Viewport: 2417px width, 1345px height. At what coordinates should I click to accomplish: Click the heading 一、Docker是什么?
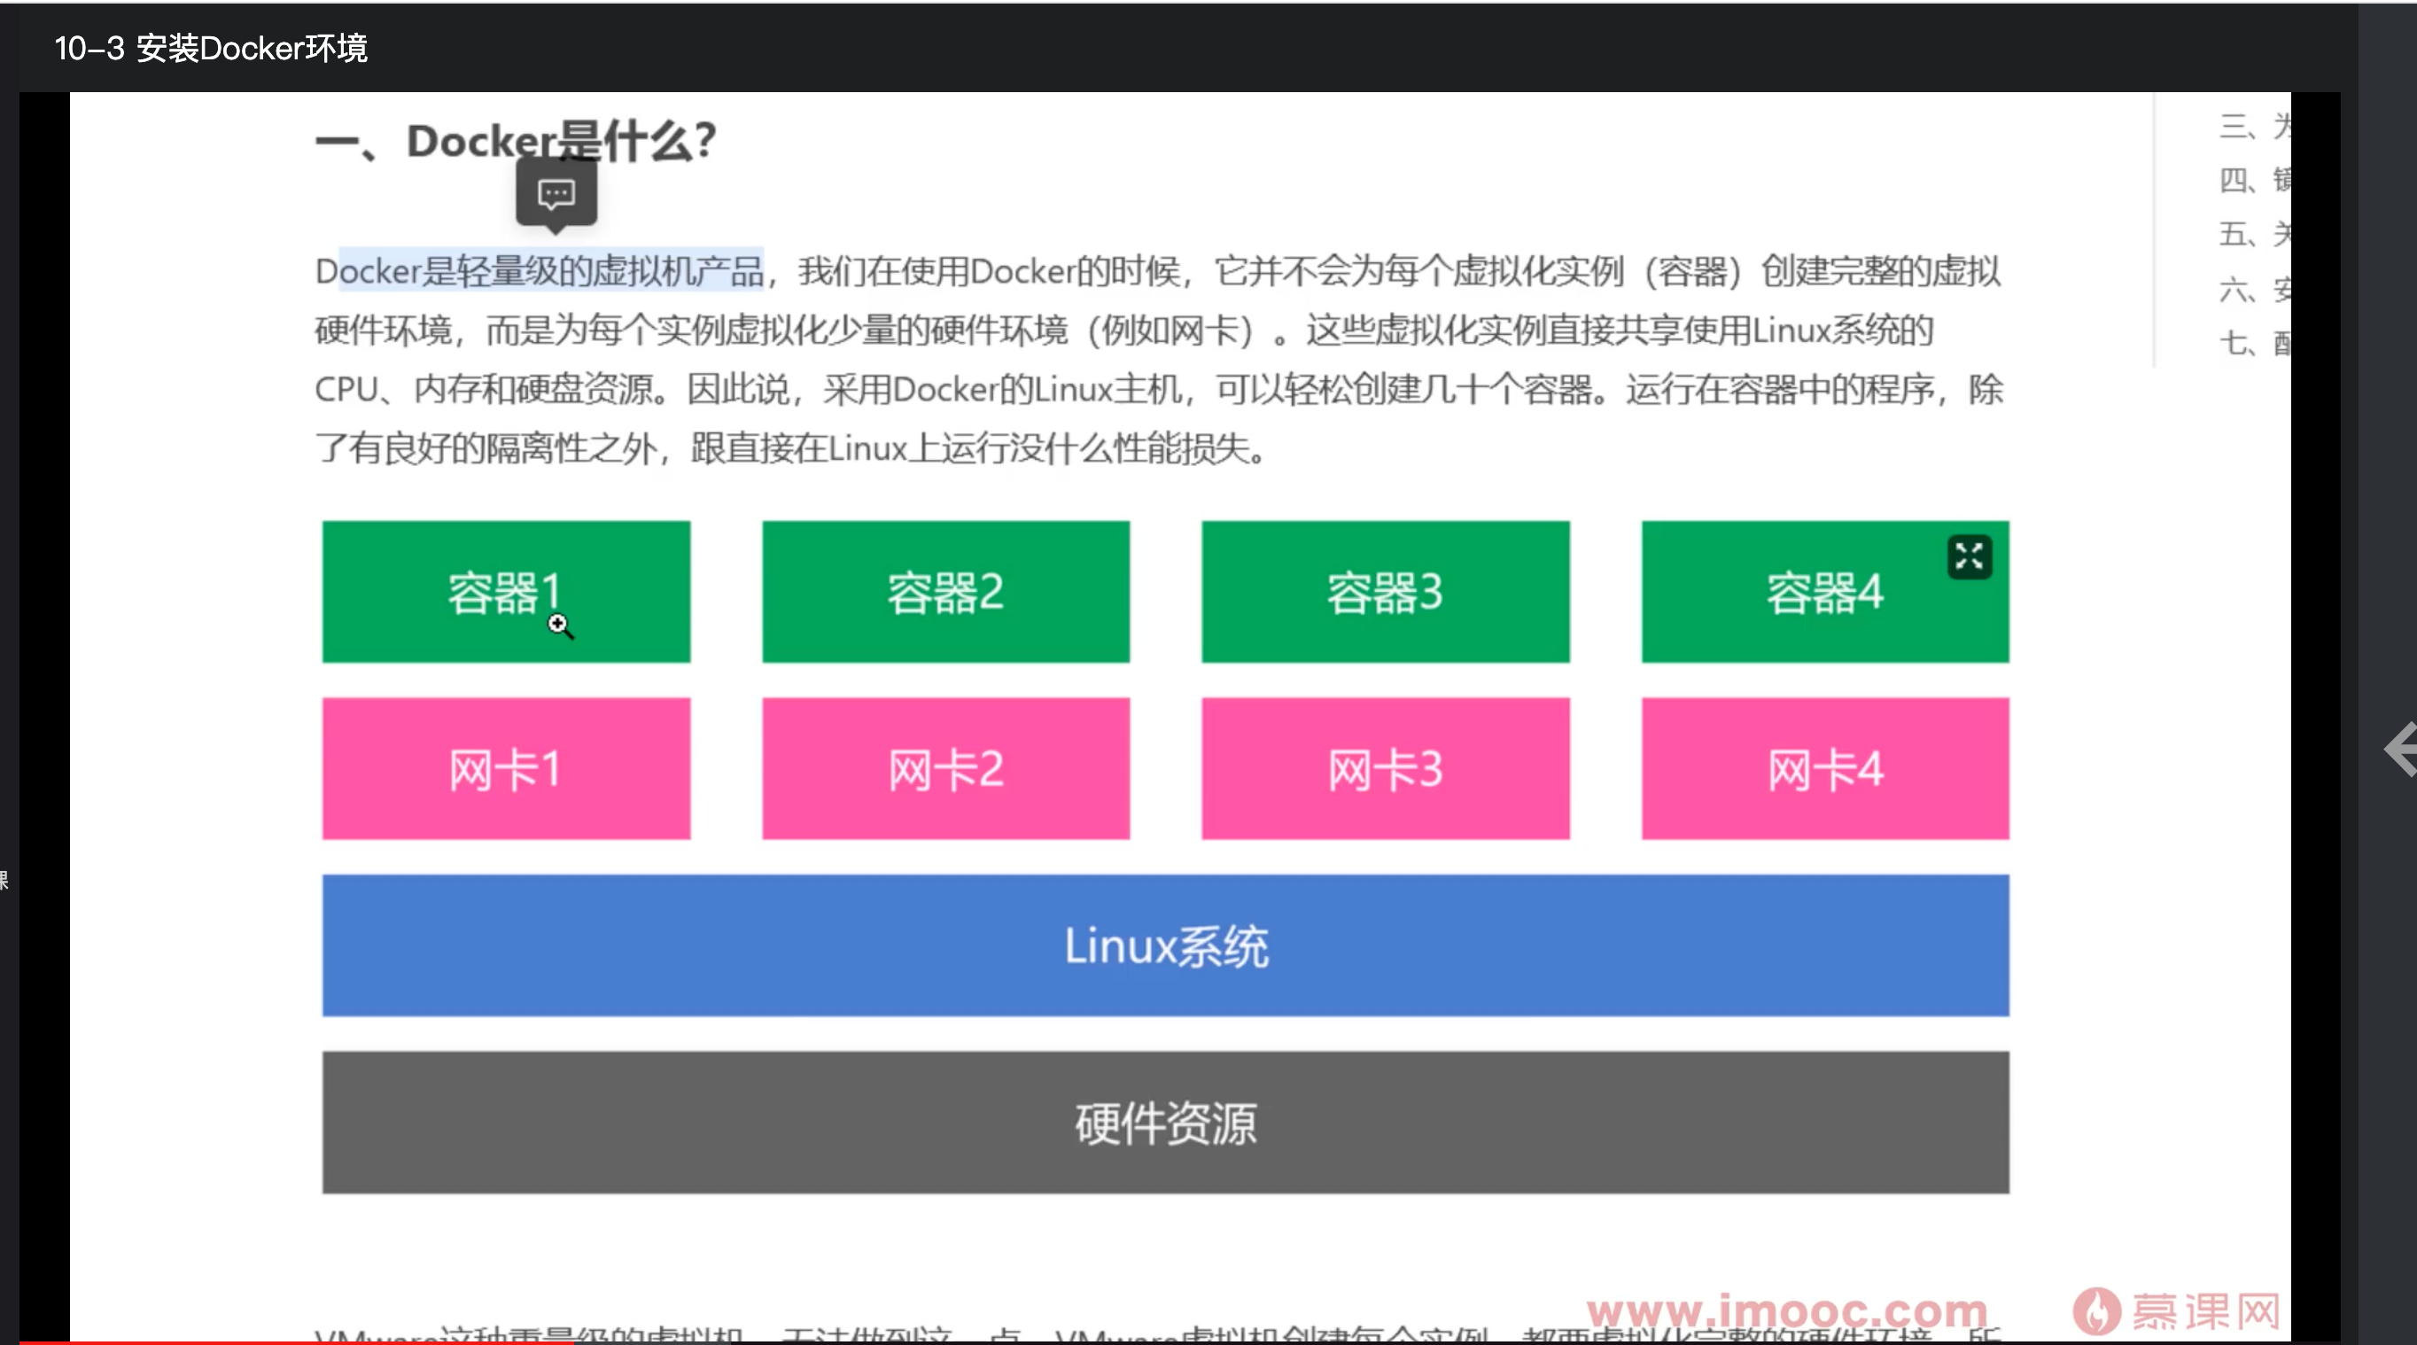(515, 142)
